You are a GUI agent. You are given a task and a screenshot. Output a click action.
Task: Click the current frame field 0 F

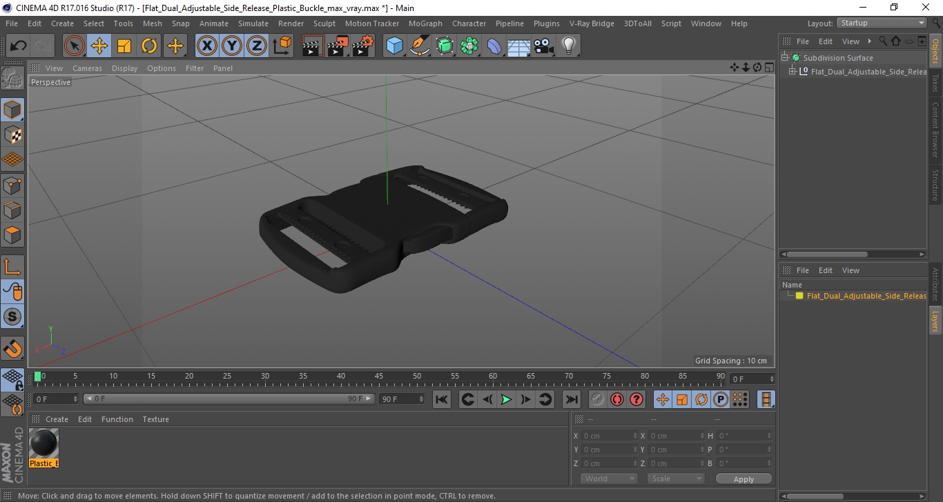(x=57, y=399)
